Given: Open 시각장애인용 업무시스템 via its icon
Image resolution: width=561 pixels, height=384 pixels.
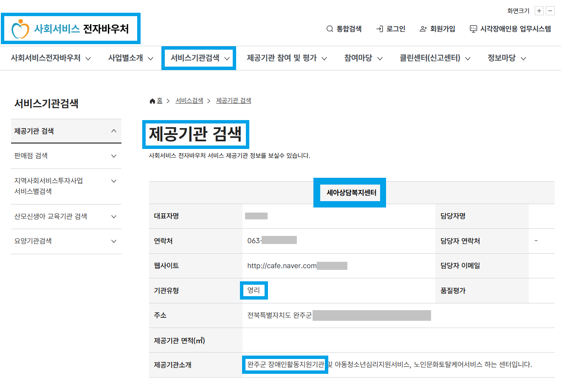Looking at the screenshot, I should point(473,29).
